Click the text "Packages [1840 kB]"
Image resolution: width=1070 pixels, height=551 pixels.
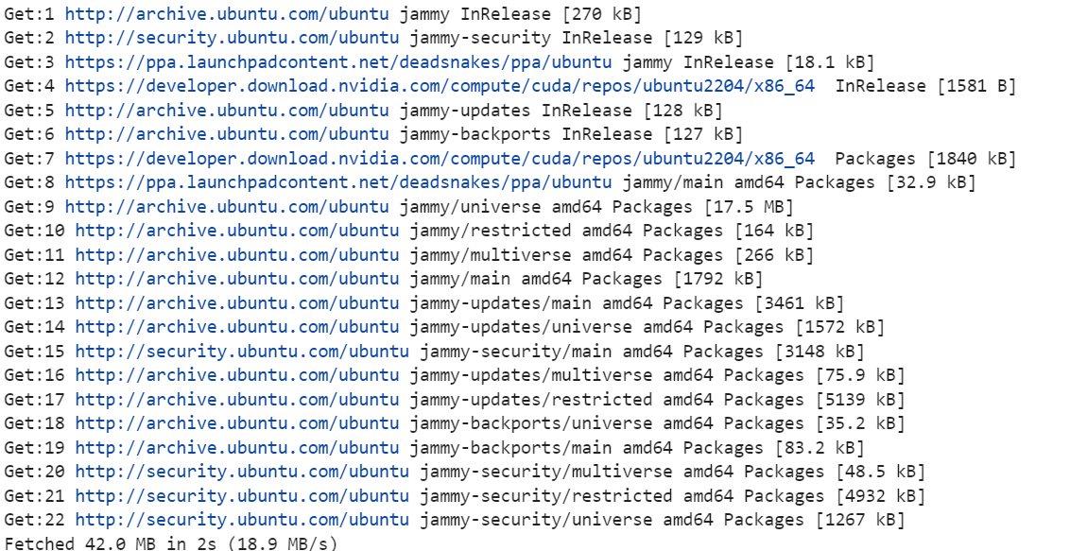926,158
